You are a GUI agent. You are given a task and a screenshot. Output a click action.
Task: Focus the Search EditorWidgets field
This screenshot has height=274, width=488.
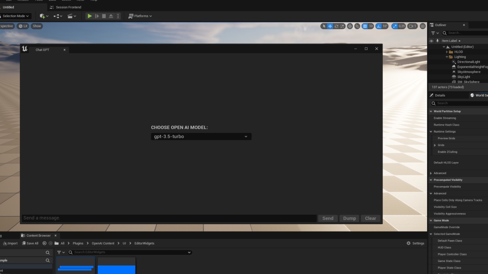click(130, 252)
